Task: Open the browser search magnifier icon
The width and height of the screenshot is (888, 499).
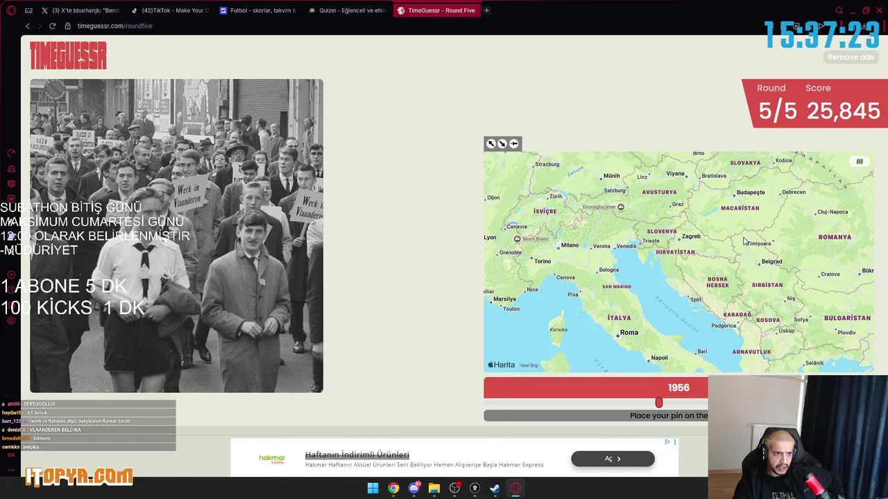Action: pyautogui.click(x=839, y=10)
